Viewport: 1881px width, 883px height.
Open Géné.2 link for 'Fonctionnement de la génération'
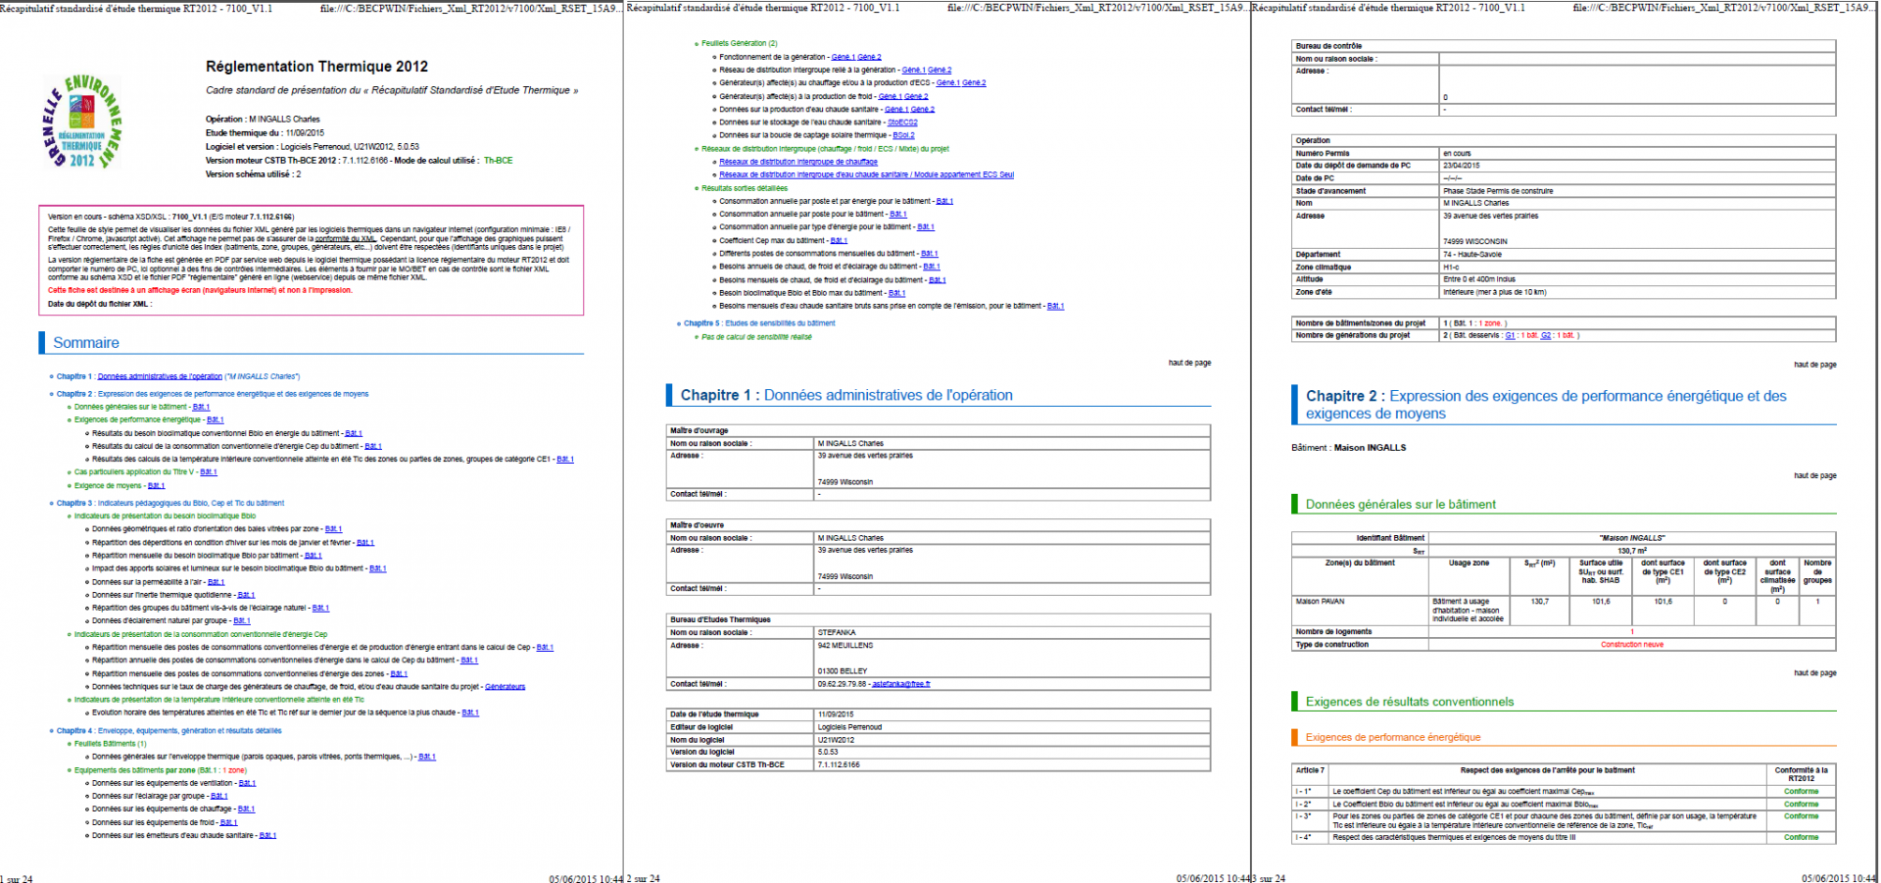pyautogui.click(x=869, y=57)
